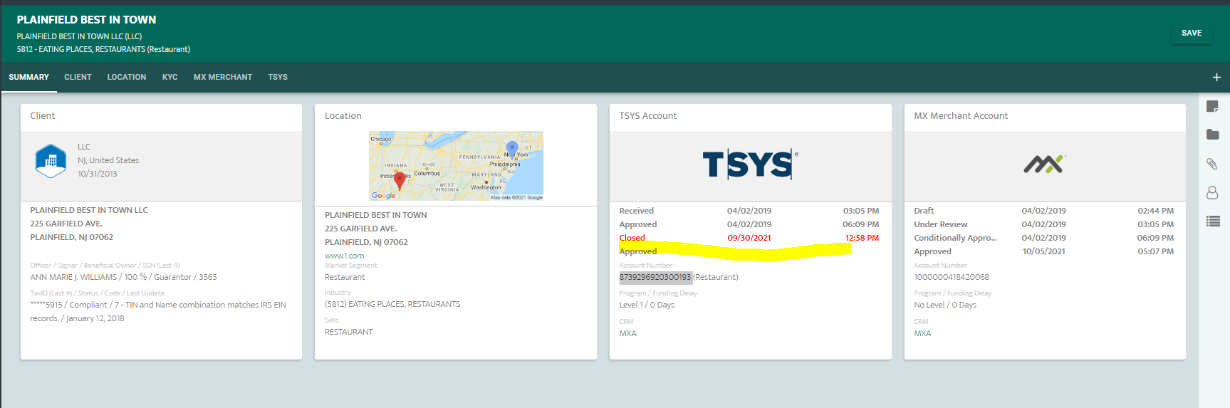Click the list view sidebar icon
Image resolution: width=1230 pixels, height=408 pixels.
coord(1212,221)
